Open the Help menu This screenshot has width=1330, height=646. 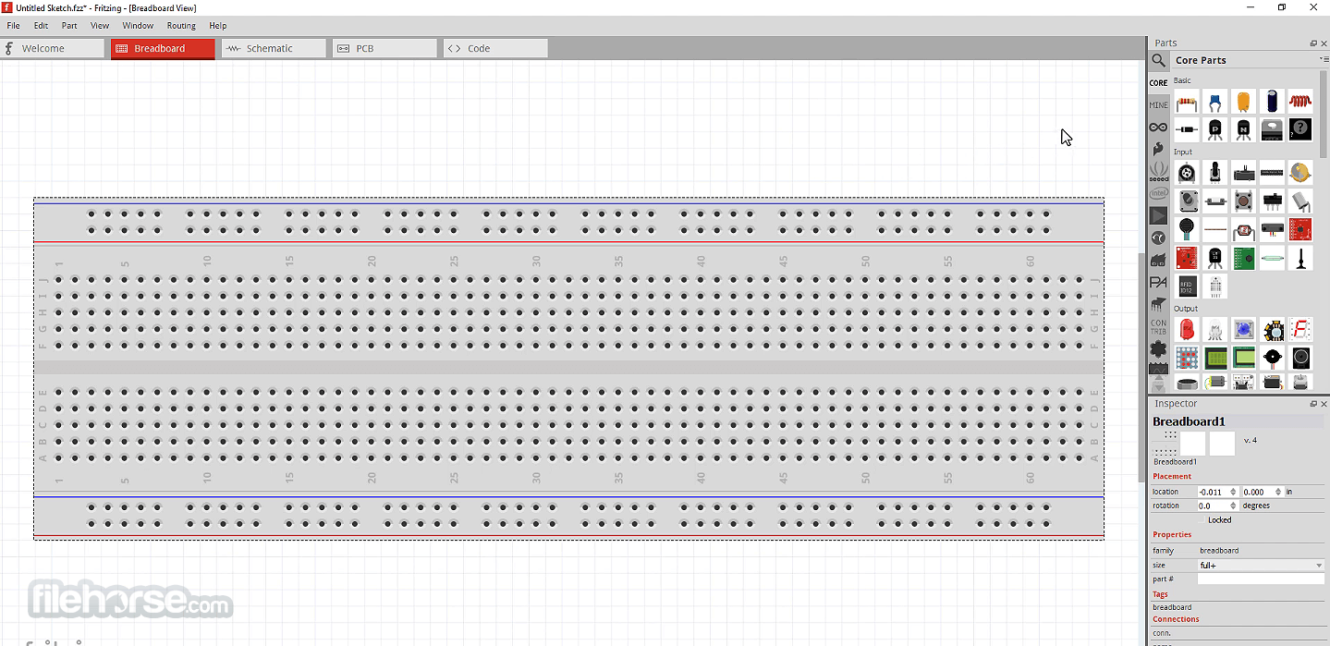tap(217, 26)
